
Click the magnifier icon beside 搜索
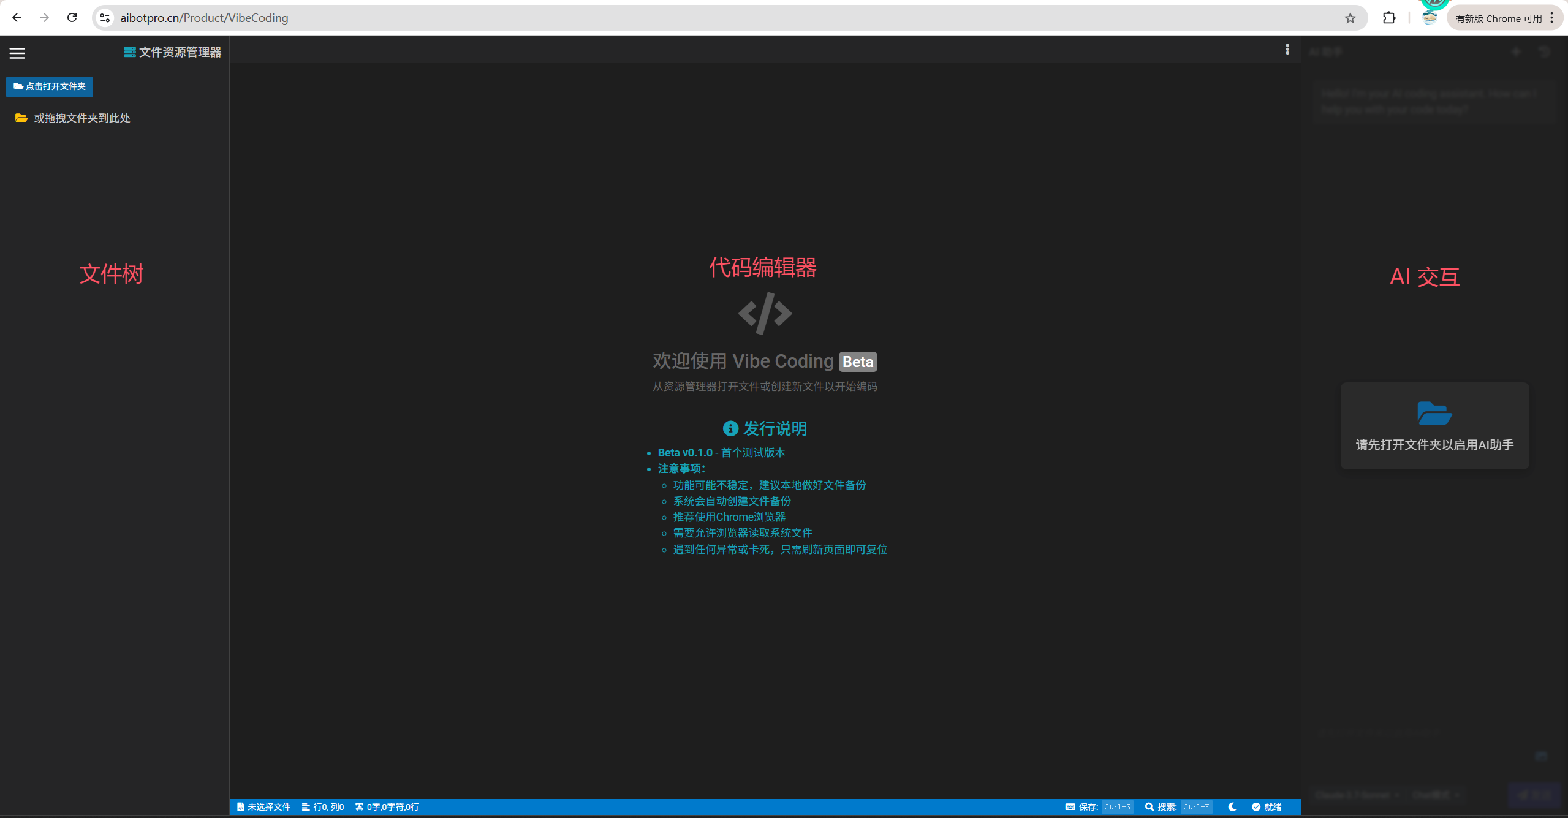1149,807
